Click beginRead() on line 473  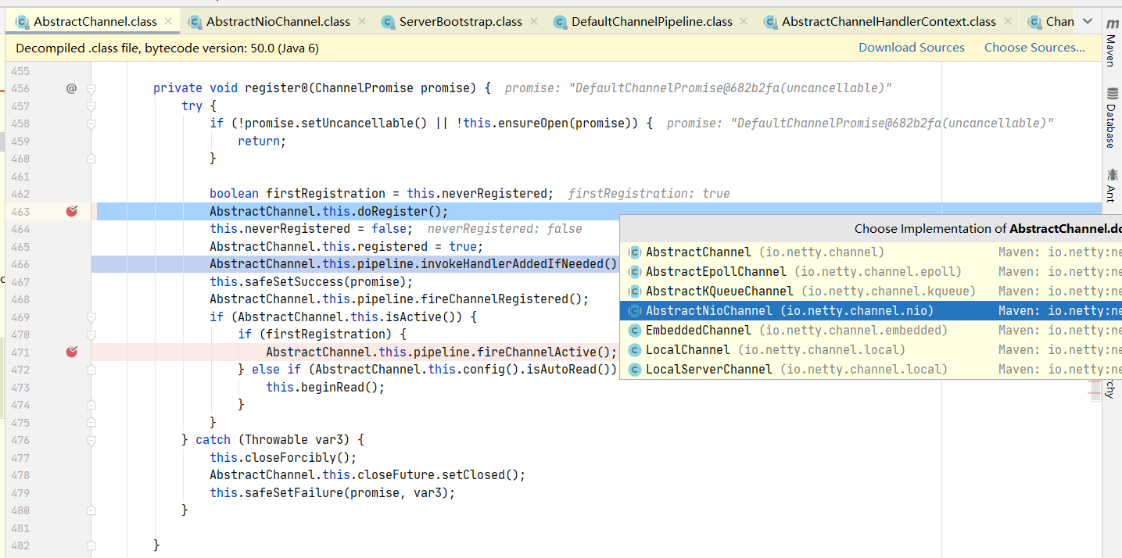336,388
